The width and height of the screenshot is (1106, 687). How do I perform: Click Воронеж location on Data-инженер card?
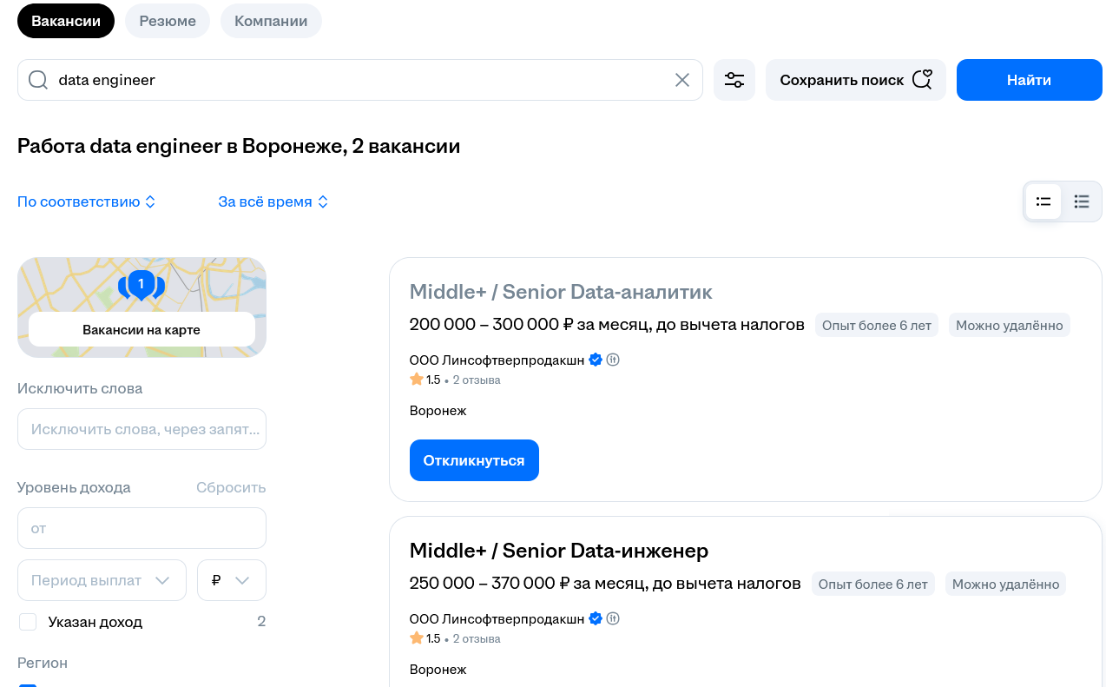click(438, 670)
